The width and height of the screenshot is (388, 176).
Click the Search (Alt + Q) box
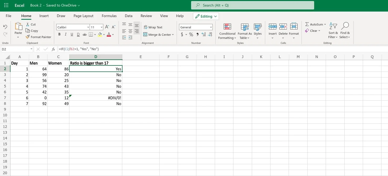pyautogui.click(x=253, y=5)
